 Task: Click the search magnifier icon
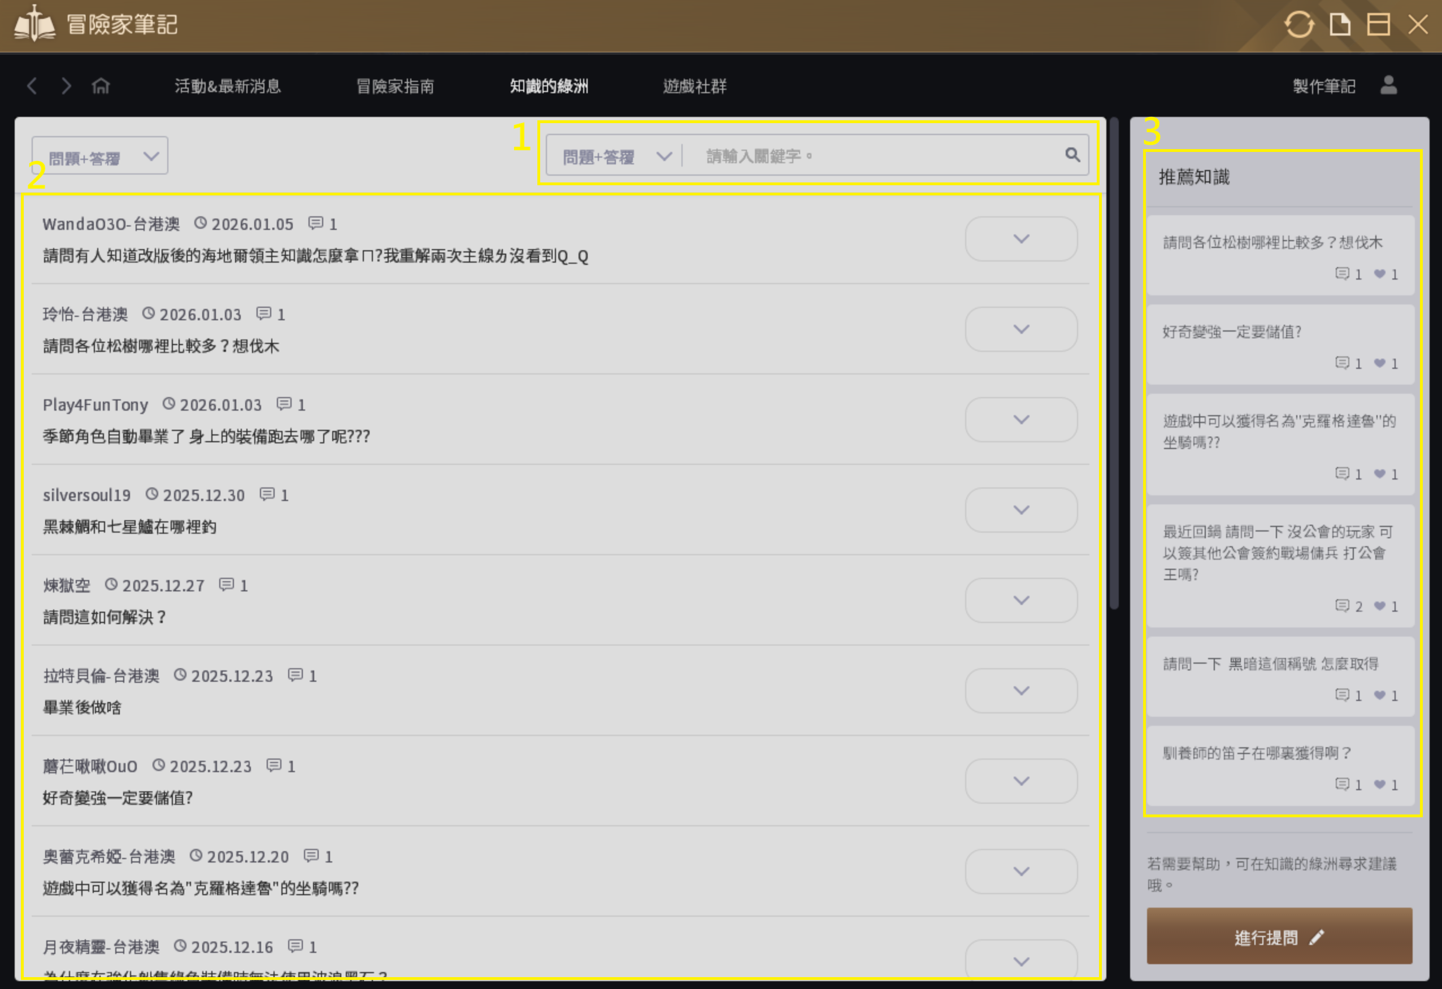(x=1072, y=155)
